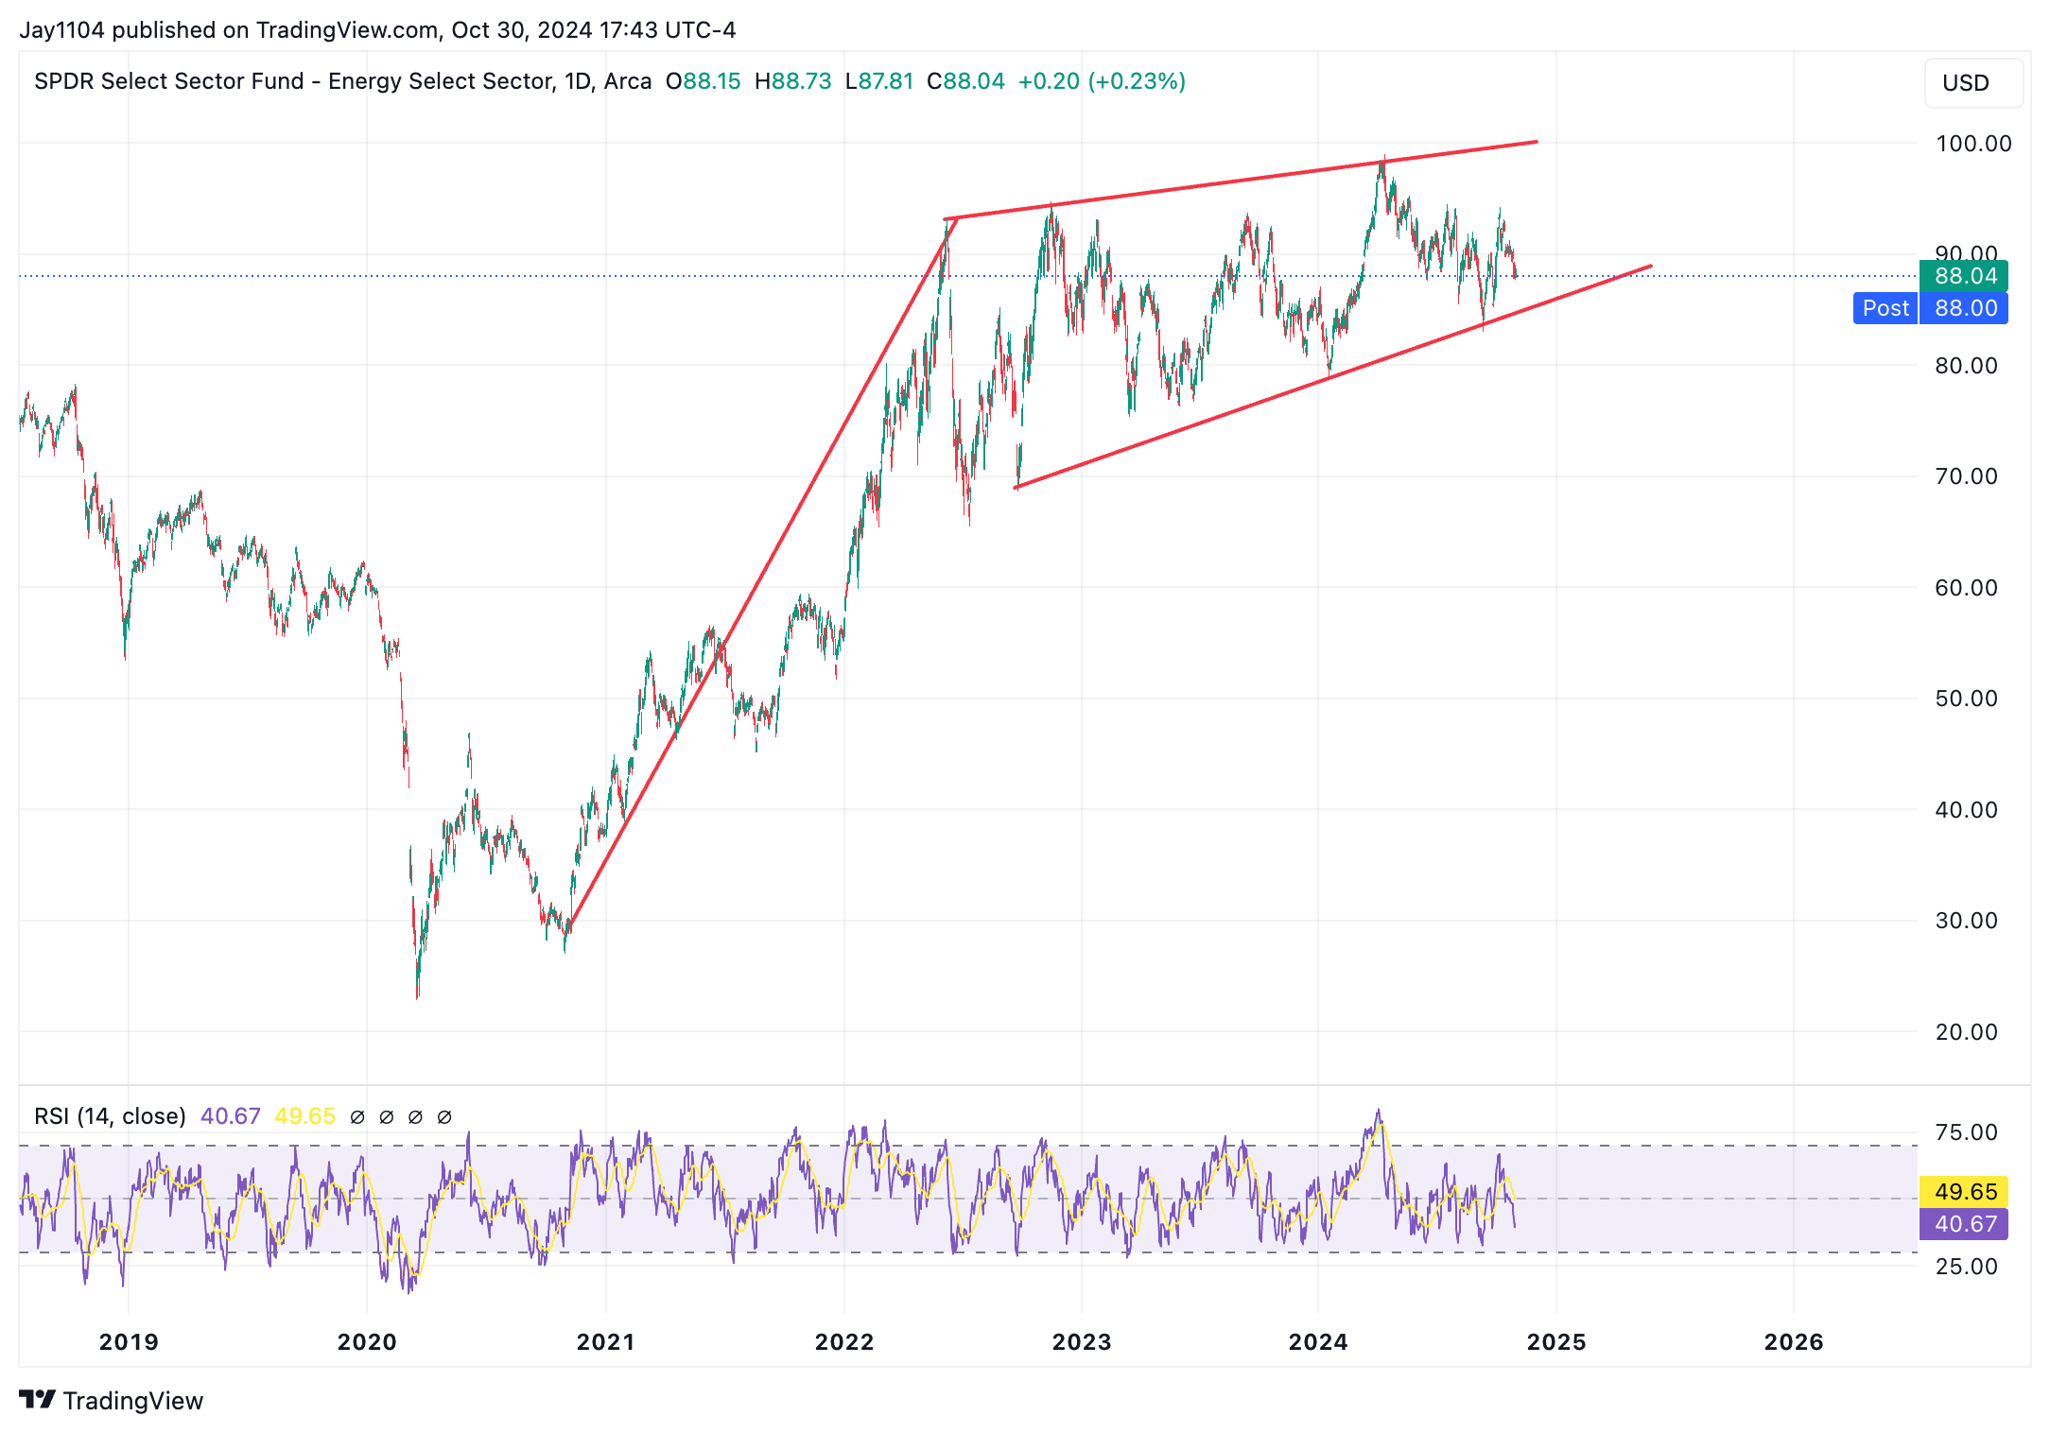Click the 25.00 RSI axis label
This screenshot has height=1433, width=2050.
tap(1966, 1267)
